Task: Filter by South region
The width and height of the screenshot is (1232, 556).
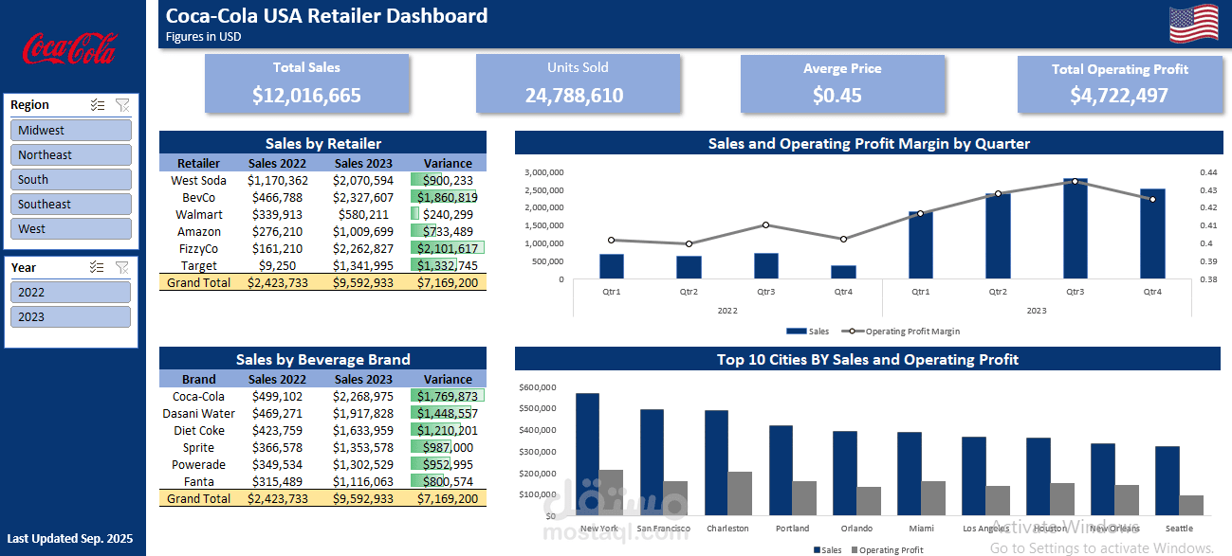Action: click(x=71, y=179)
